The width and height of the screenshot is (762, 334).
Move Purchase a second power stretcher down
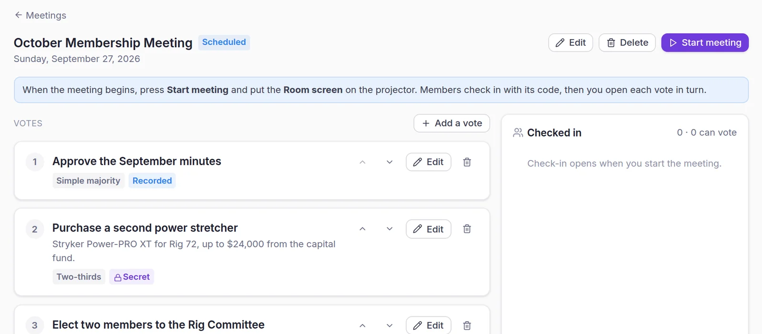pyautogui.click(x=390, y=229)
